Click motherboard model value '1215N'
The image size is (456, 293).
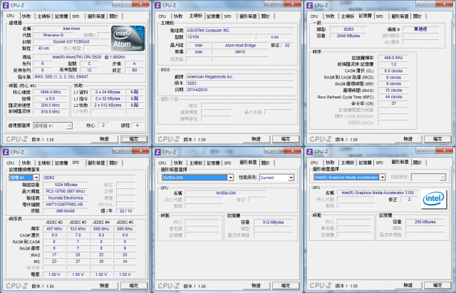220,37
